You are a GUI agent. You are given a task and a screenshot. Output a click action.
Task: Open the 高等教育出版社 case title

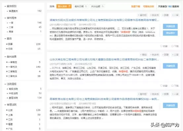tap(104, 99)
